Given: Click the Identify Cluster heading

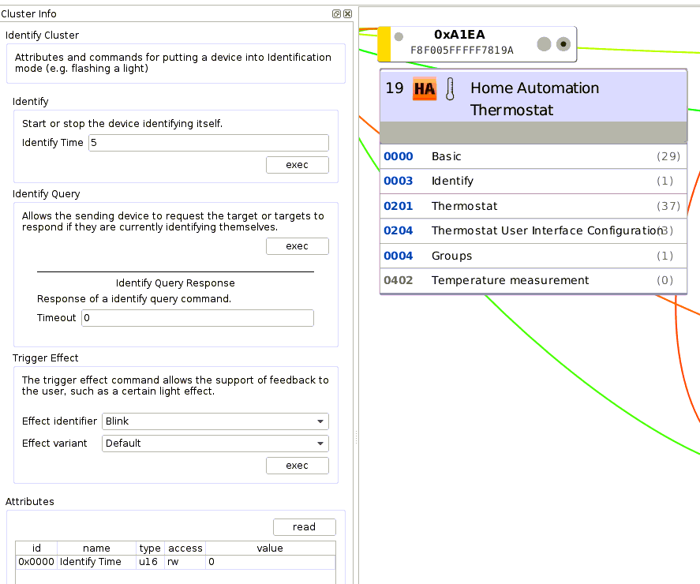Looking at the screenshot, I should click(x=42, y=36).
